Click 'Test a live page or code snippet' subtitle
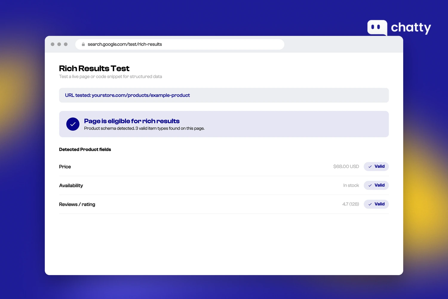This screenshot has height=299, width=448. (x=111, y=77)
